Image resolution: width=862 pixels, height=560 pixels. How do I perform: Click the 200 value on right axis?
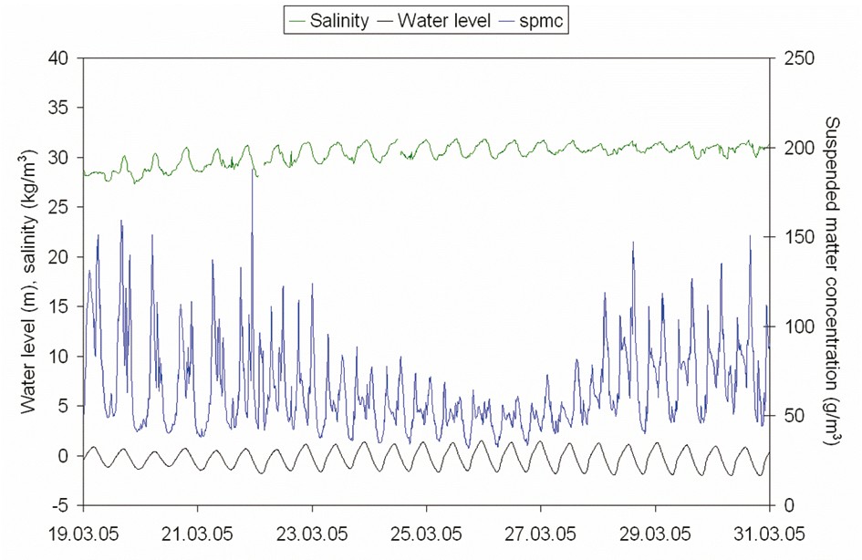click(790, 148)
